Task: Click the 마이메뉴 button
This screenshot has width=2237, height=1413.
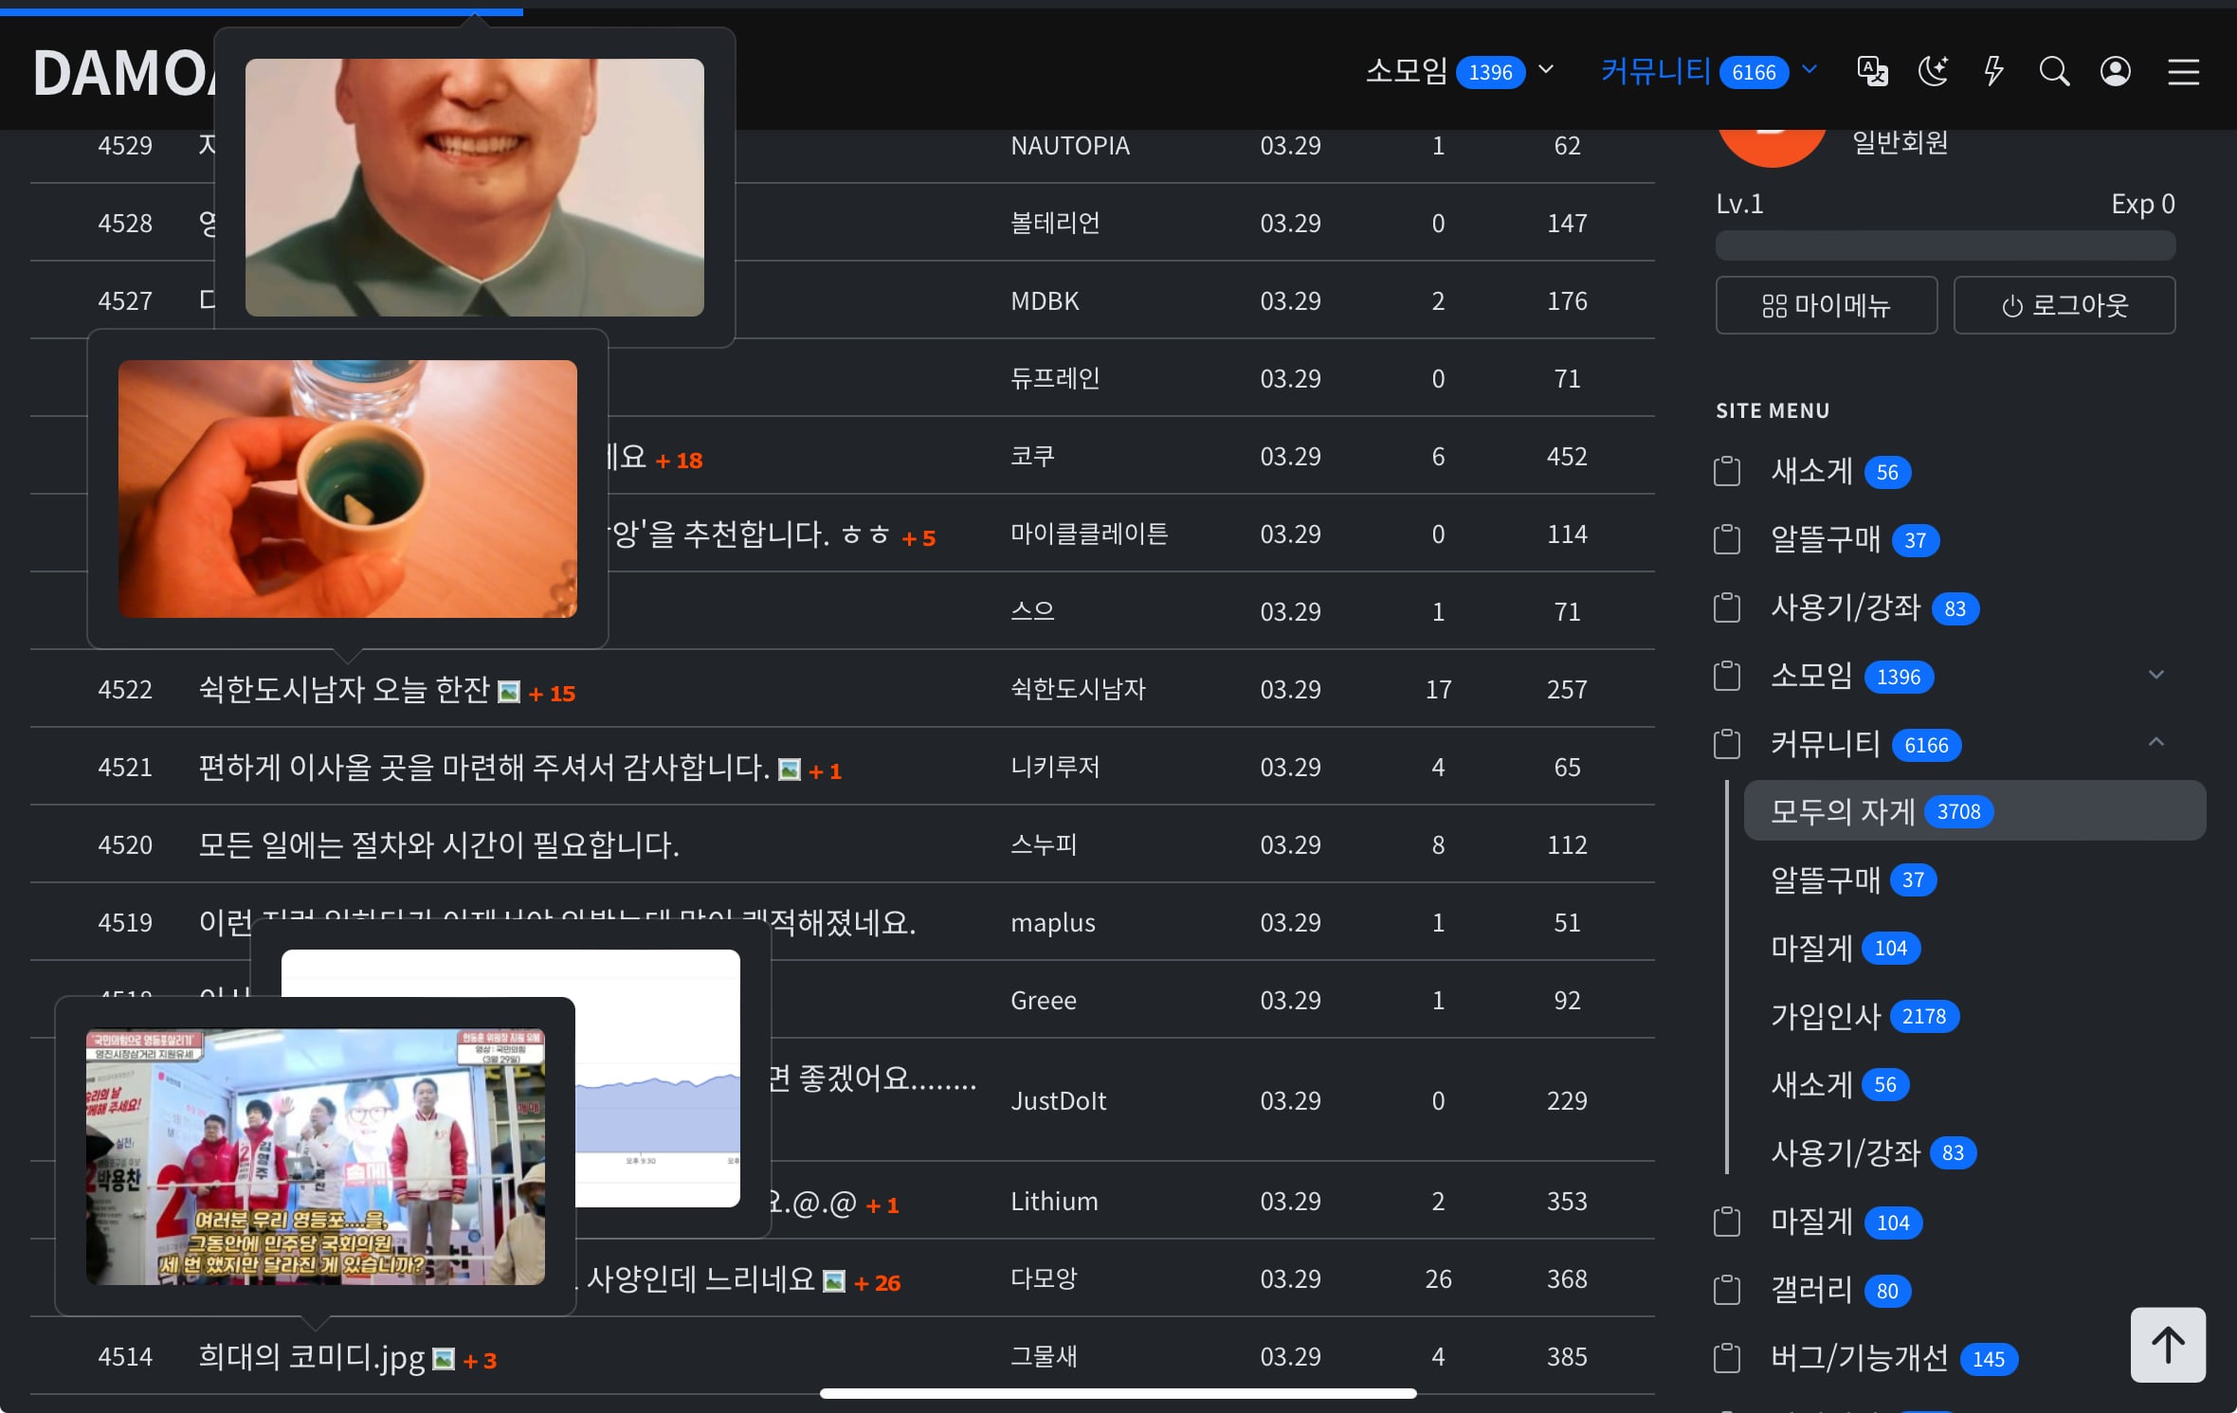Action: point(1826,305)
